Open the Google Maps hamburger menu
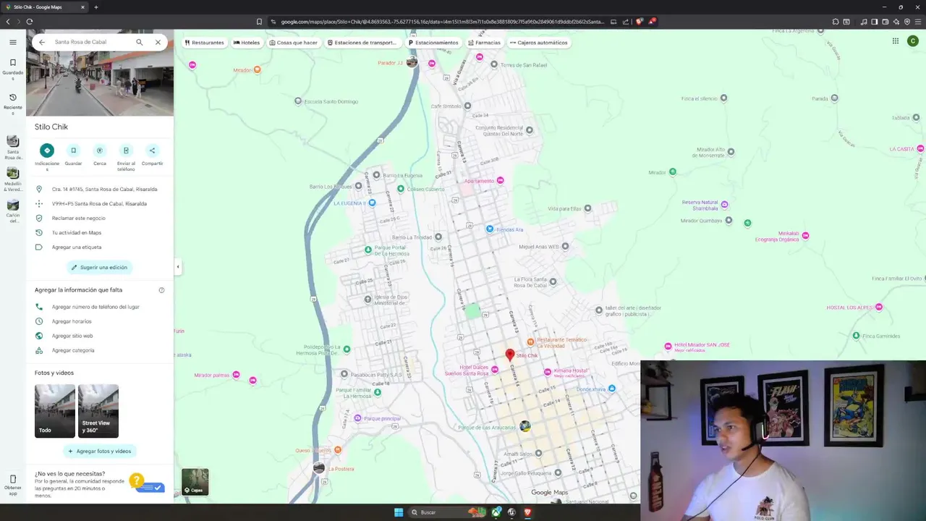 pyautogui.click(x=12, y=42)
